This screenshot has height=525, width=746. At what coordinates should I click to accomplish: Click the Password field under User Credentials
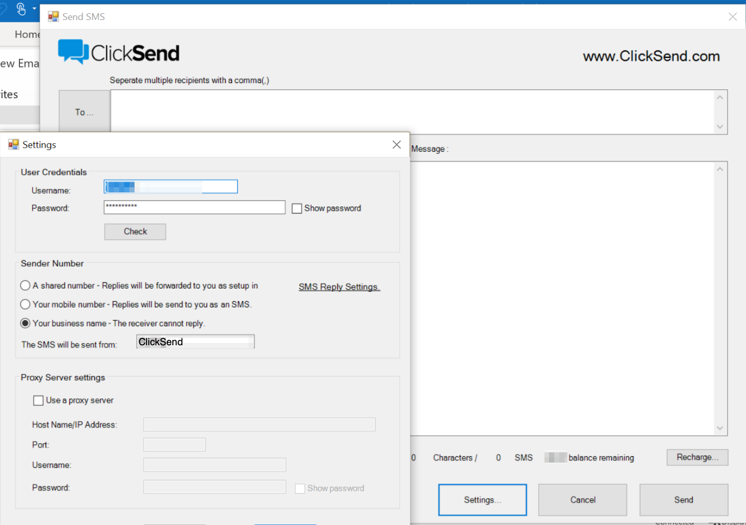(194, 207)
